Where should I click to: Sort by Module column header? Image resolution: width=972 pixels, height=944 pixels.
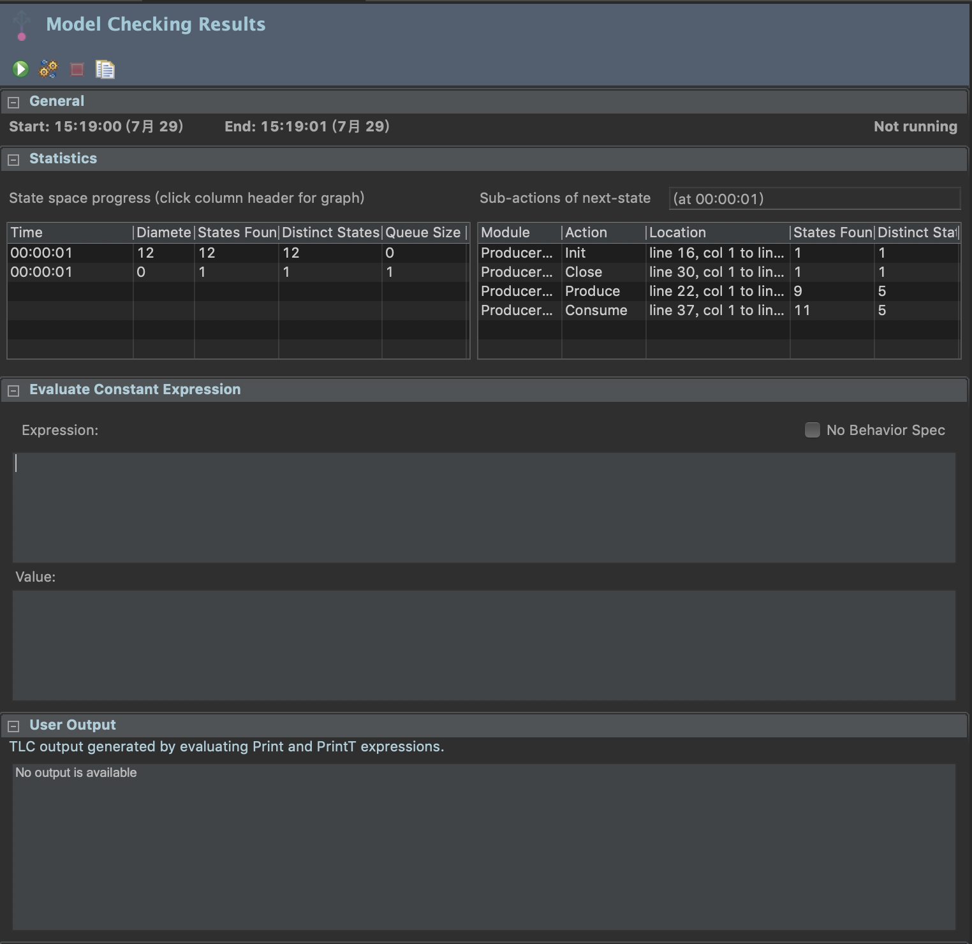[520, 232]
